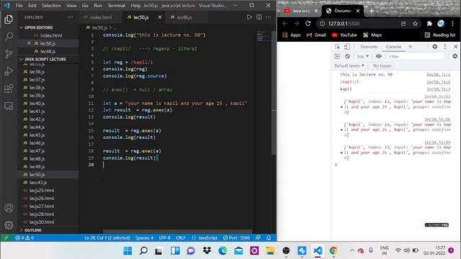The height and width of the screenshot is (259, 461).
Task: Expand the third logged array result
Action: point(341,153)
